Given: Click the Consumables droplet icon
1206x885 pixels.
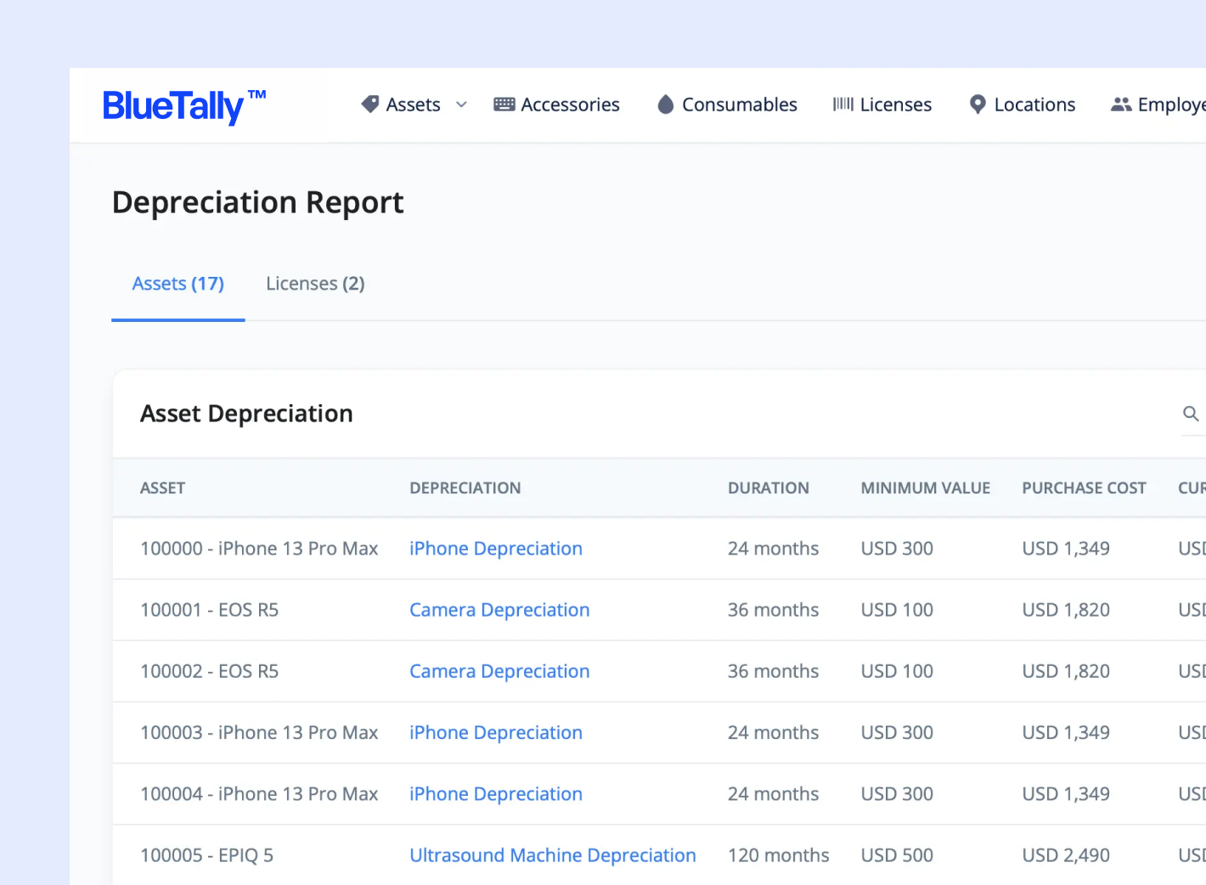Looking at the screenshot, I should tap(666, 104).
